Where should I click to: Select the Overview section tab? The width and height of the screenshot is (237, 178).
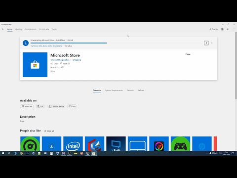(x=97, y=90)
